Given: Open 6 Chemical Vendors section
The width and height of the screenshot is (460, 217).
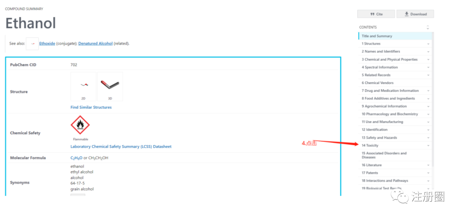Looking at the screenshot, I should [x=377, y=83].
